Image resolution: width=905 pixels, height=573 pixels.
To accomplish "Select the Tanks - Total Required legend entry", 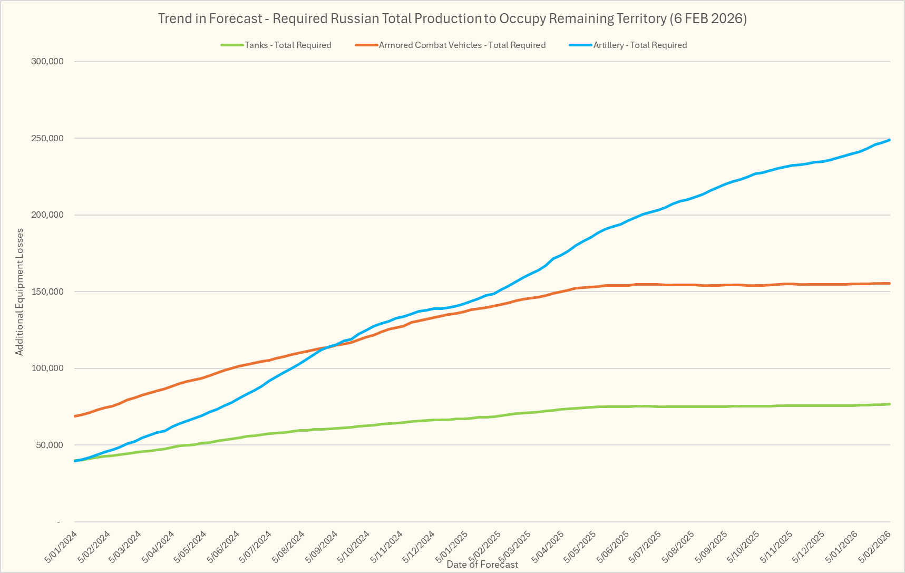I will pos(288,45).
